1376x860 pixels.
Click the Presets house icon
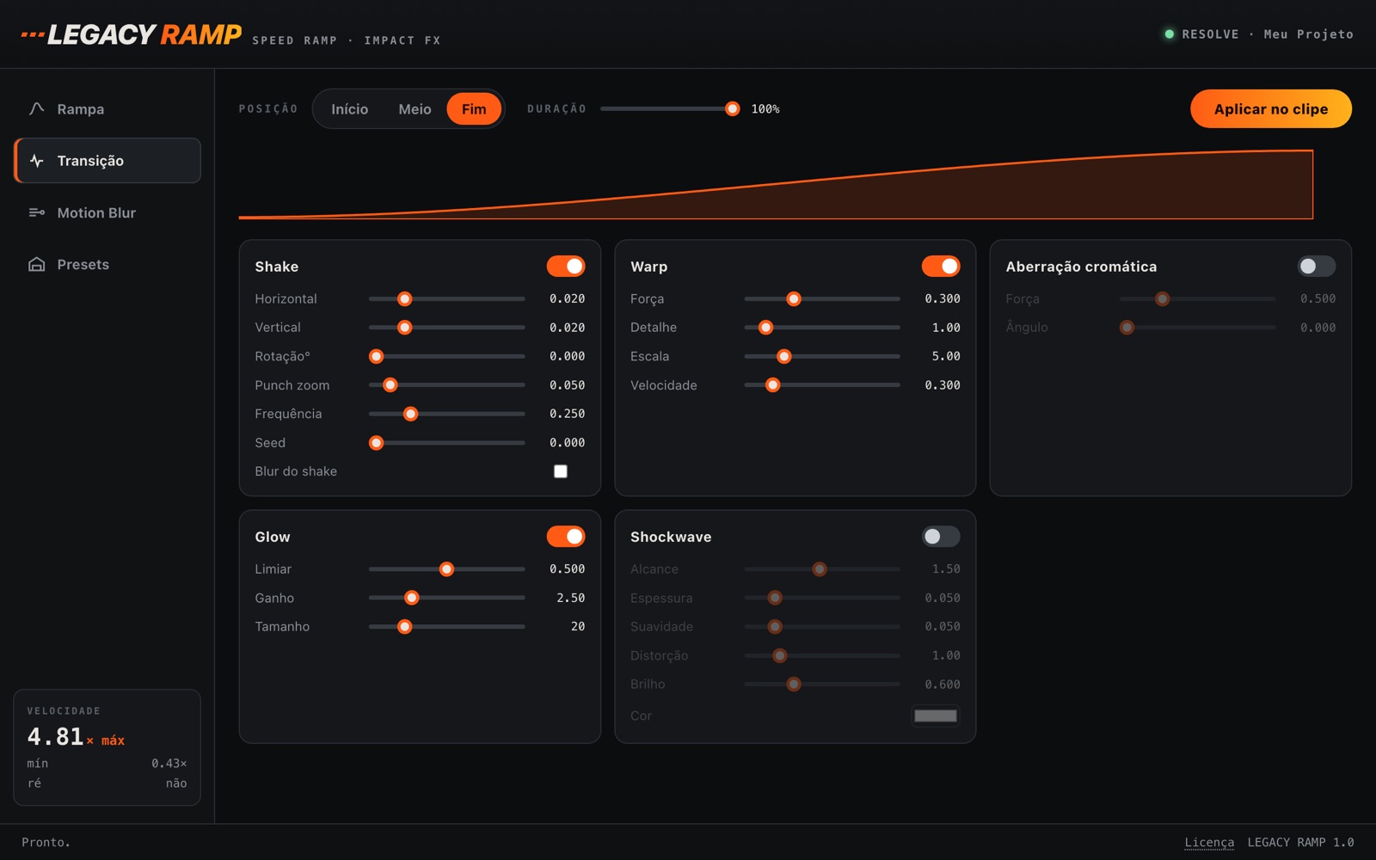pyautogui.click(x=36, y=264)
